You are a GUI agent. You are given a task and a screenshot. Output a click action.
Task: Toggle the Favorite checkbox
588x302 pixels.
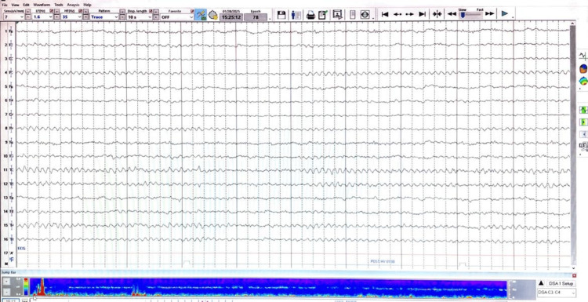tap(191, 11)
